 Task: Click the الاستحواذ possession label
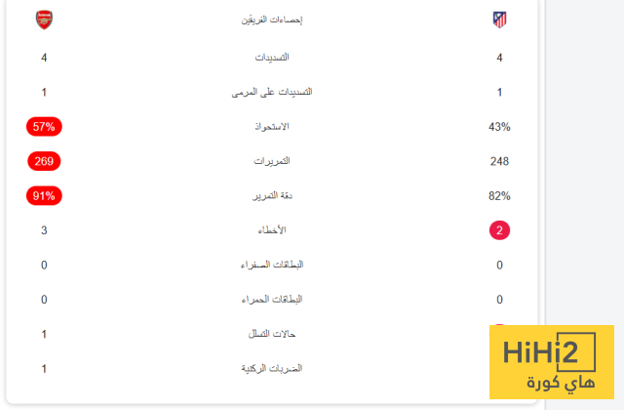coord(272,127)
